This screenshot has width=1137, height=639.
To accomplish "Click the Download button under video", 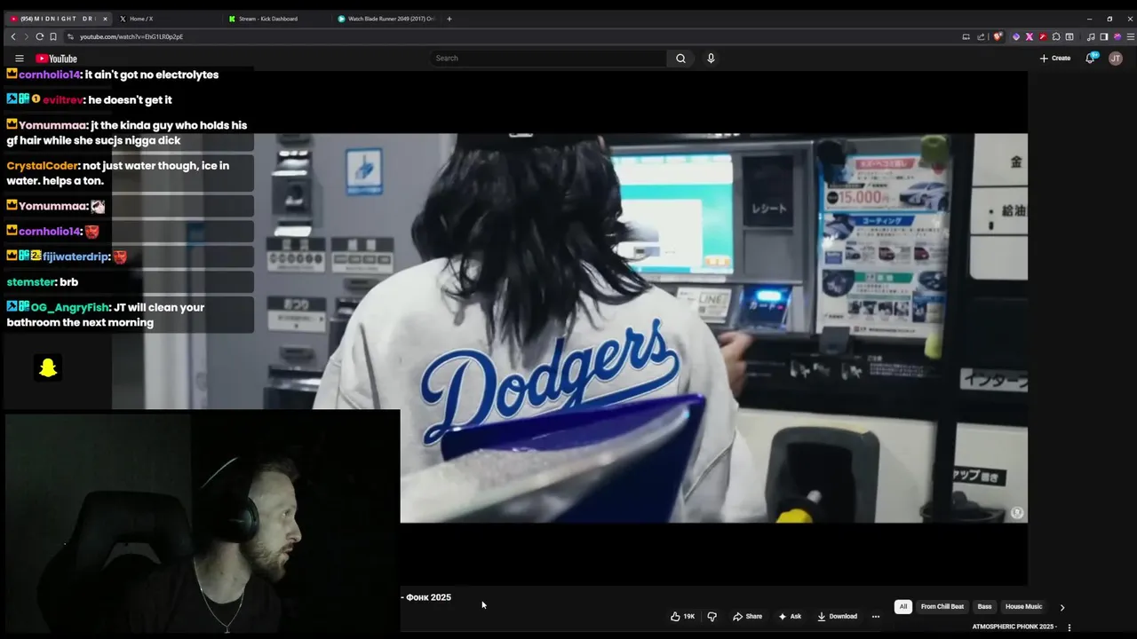I will pyautogui.click(x=838, y=616).
